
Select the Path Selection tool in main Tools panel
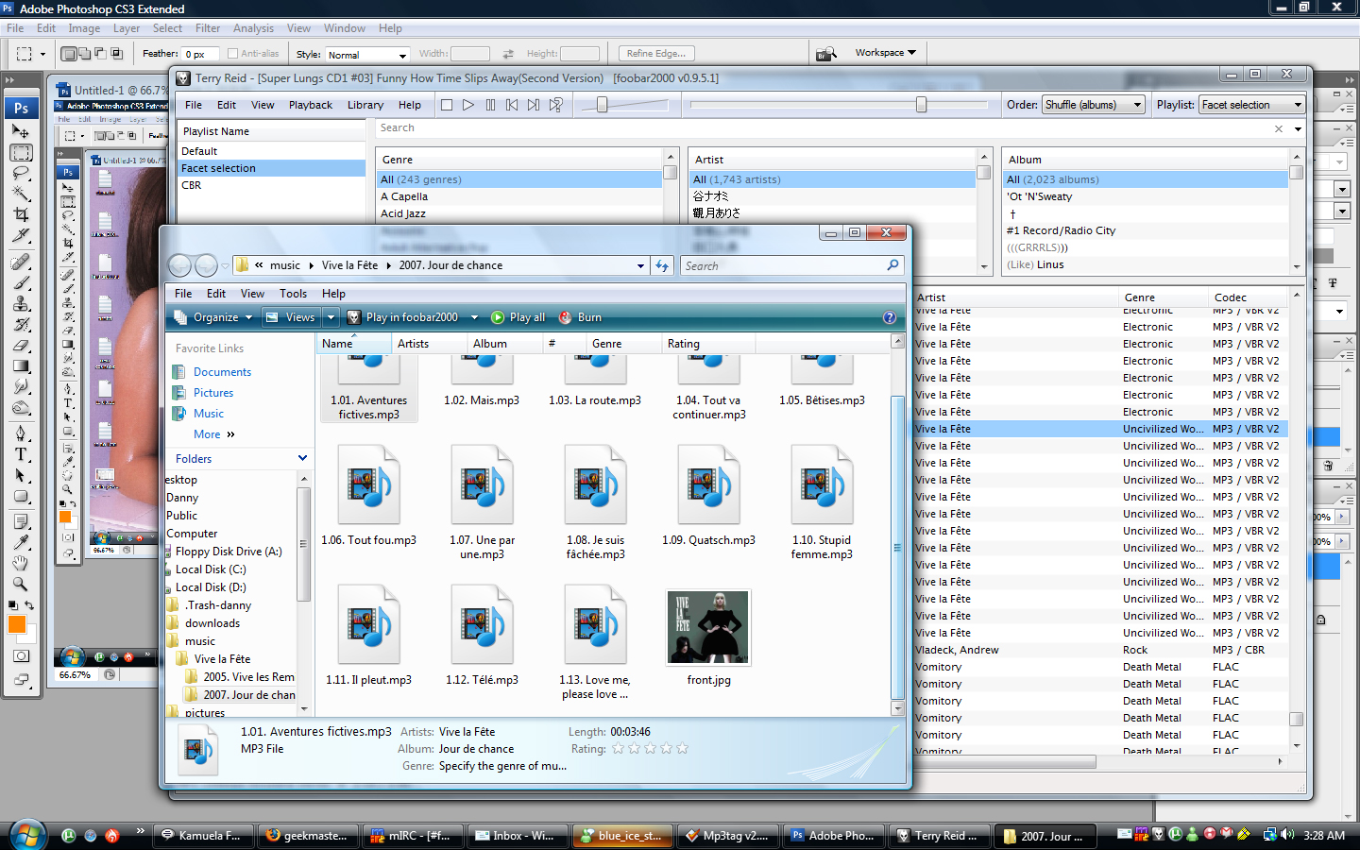[21, 475]
